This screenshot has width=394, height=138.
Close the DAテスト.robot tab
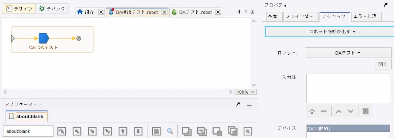point(218,12)
